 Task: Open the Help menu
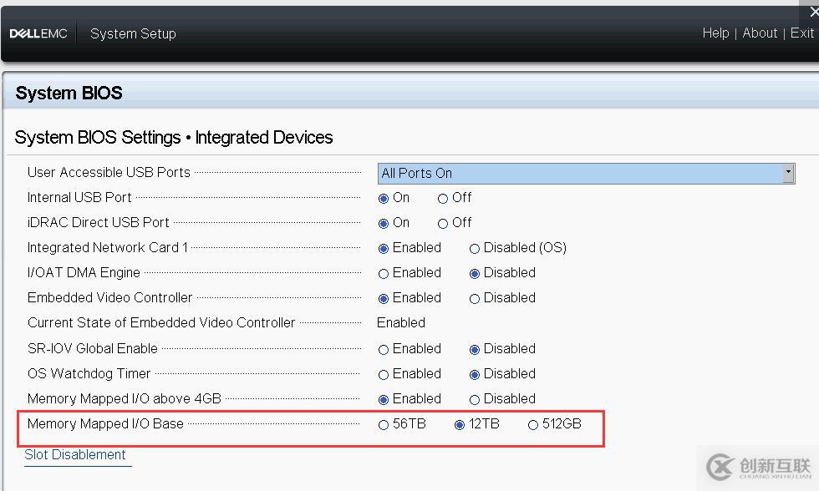tap(715, 33)
